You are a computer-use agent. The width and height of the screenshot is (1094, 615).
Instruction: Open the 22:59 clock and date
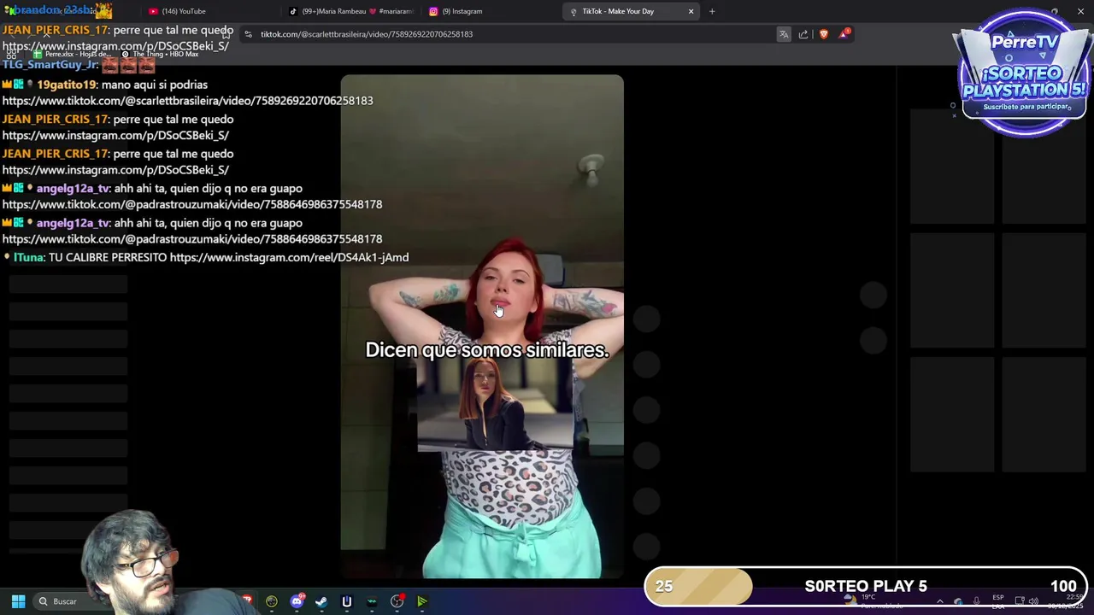click(1066, 601)
